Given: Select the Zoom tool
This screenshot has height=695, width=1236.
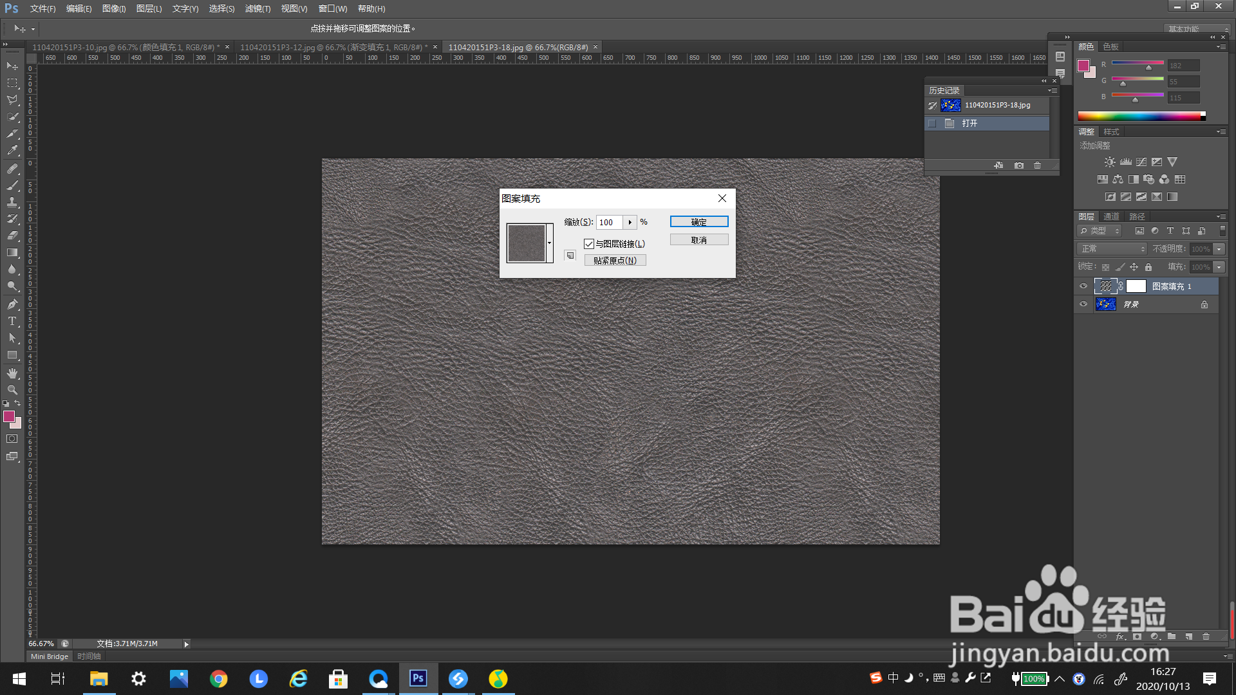Looking at the screenshot, I should coord(12,390).
